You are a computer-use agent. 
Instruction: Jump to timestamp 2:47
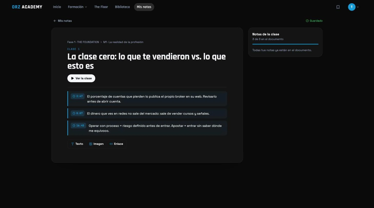click(x=78, y=96)
